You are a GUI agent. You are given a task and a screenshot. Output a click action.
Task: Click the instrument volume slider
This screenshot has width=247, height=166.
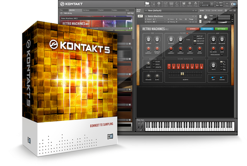(x=224, y=22)
